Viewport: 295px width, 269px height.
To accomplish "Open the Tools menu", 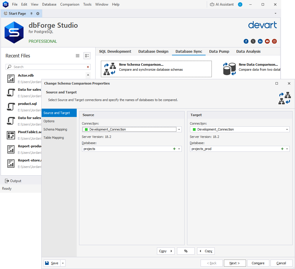I will [x=87, y=4].
